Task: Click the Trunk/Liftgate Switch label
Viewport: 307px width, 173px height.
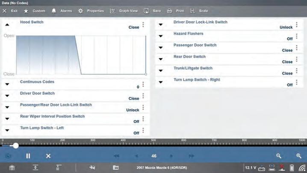Action: pyautogui.click(x=193, y=68)
